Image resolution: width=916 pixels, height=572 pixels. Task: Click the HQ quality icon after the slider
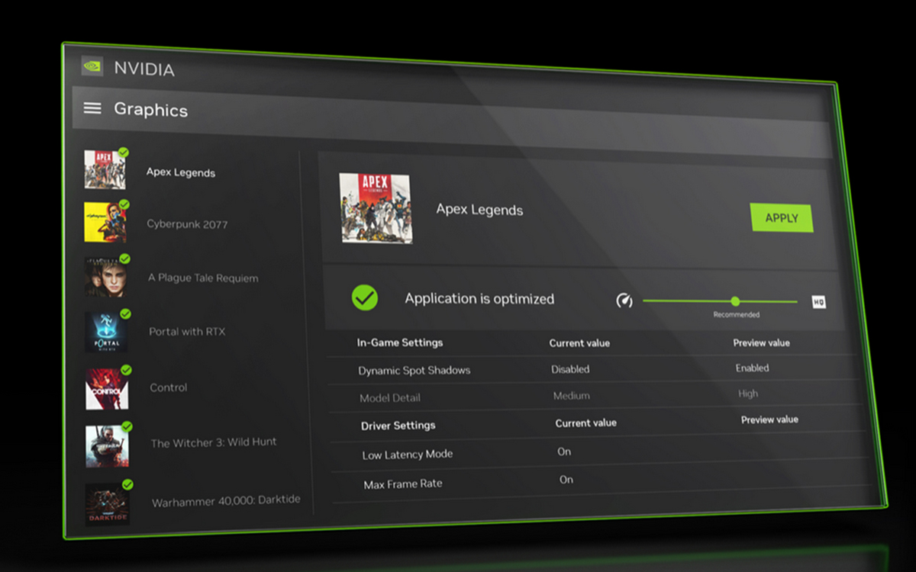pos(818,303)
